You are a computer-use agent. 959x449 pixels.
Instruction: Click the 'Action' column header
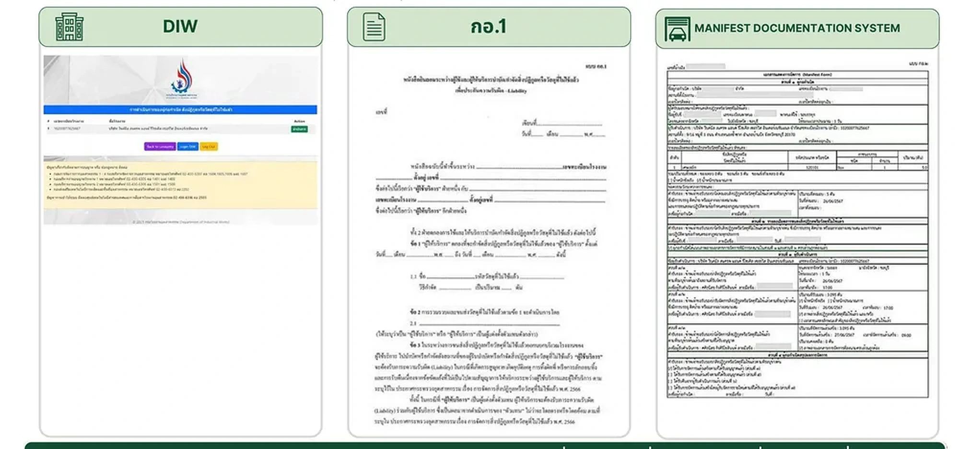(x=299, y=121)
